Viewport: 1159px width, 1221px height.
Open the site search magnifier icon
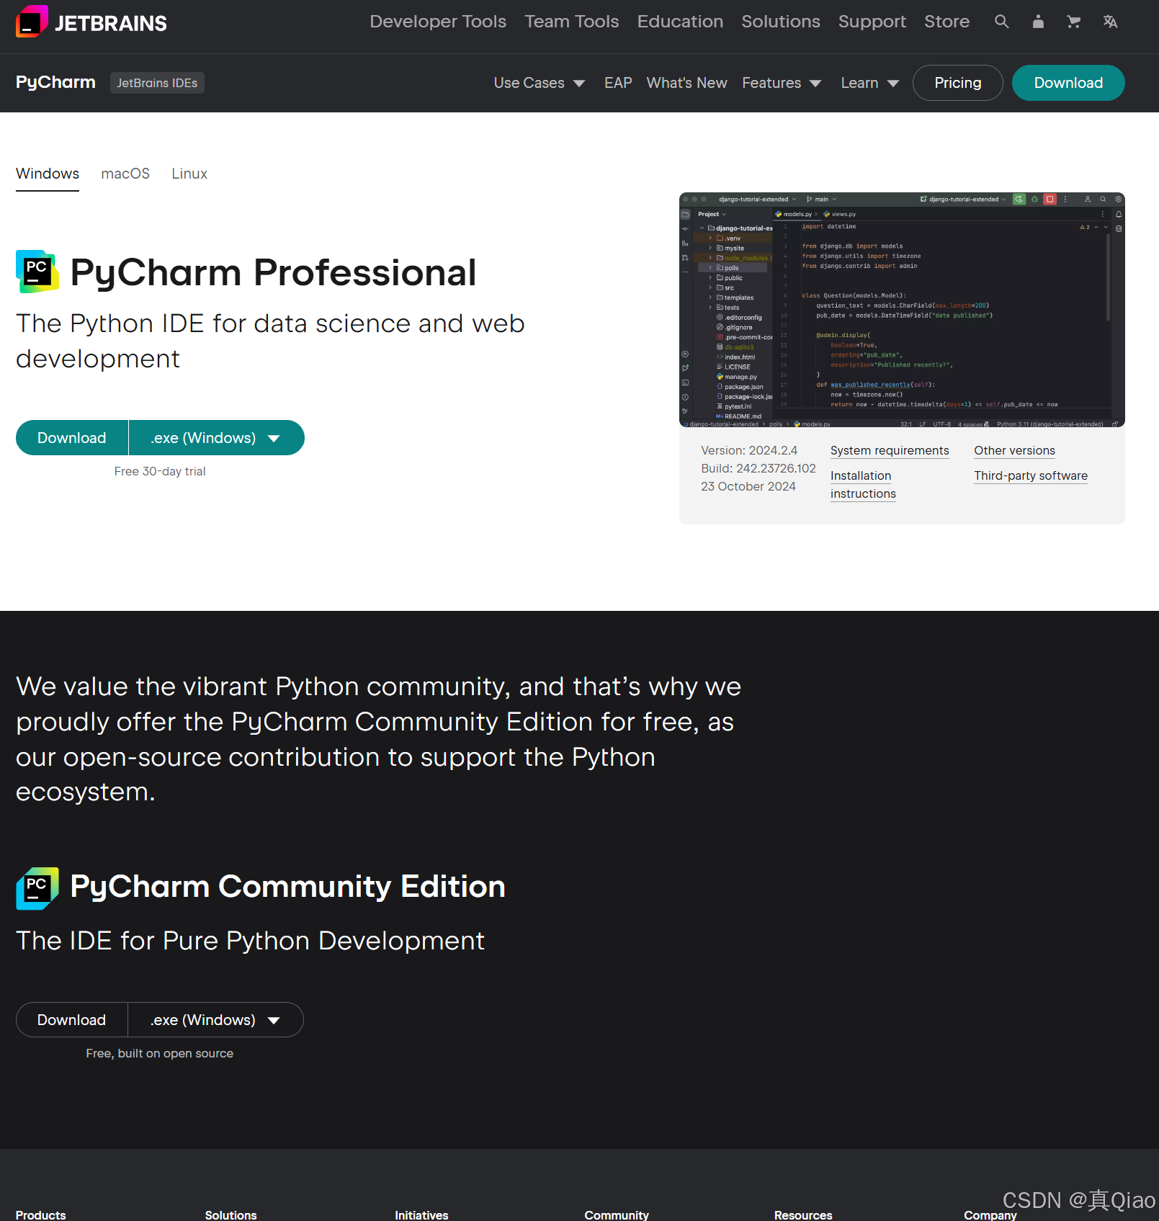[x=1001, y=22]
